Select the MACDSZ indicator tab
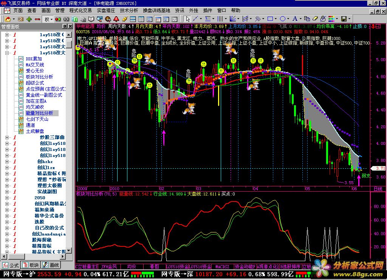This screenshot has width=387, height=280. pos(222,267)
